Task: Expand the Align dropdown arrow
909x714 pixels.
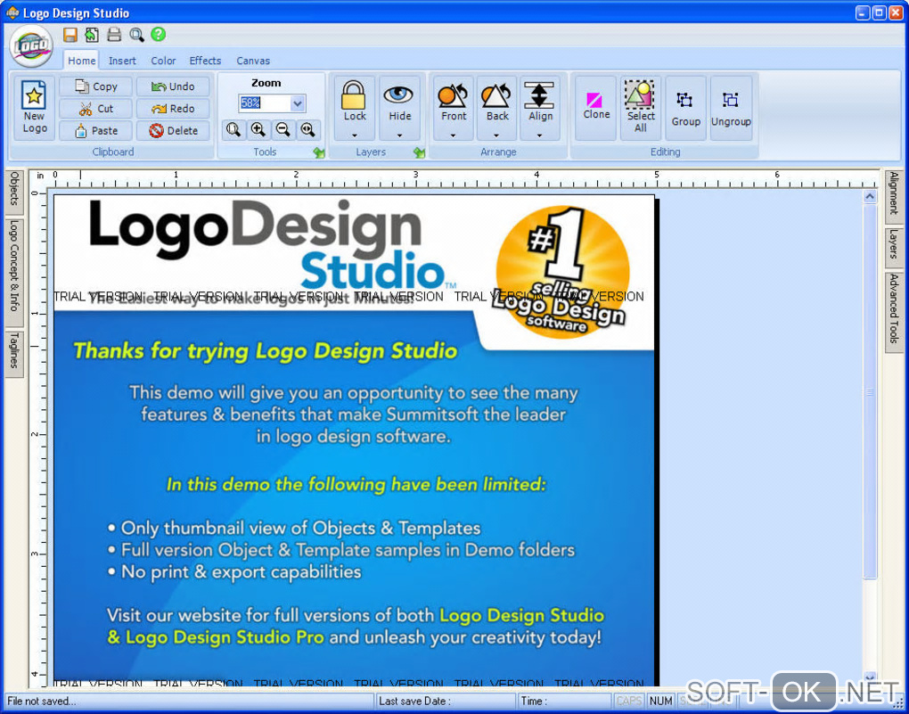Action: [x=540, y=135]
